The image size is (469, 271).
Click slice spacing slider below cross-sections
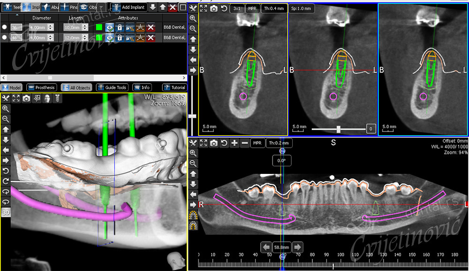tap(338, 128)
